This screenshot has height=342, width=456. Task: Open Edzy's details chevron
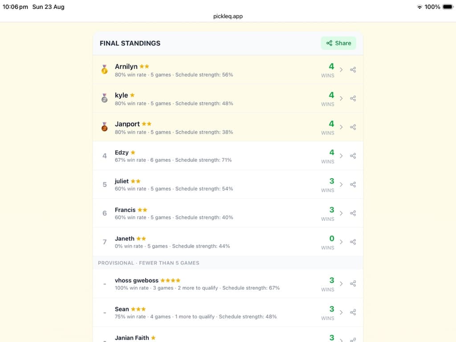341,156
